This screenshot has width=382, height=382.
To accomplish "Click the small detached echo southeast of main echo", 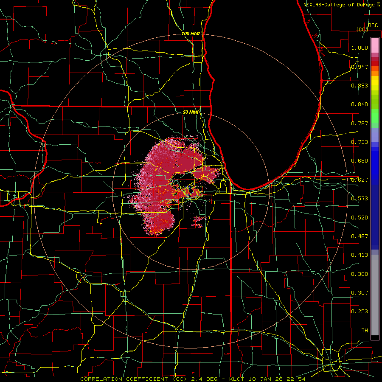I will click(x=198, y=222).
